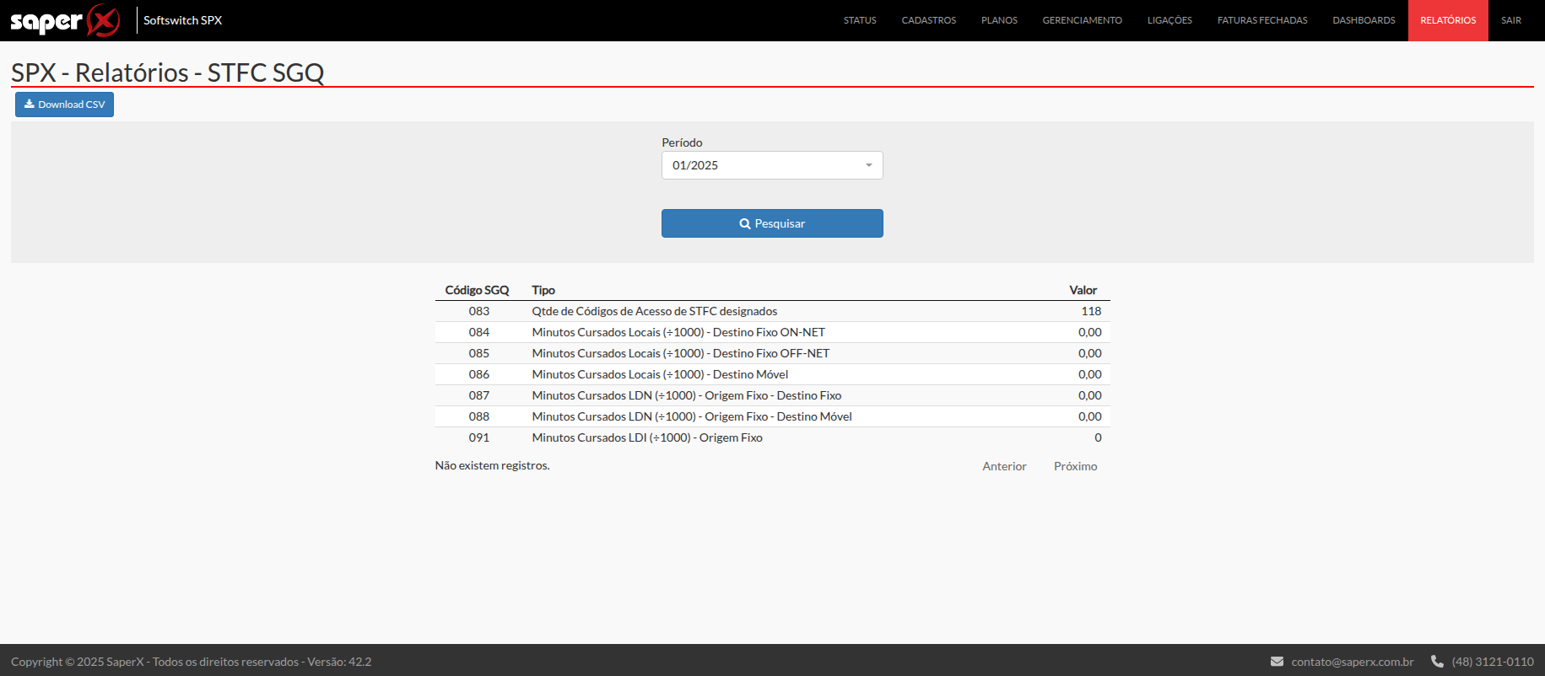The width and height of the screenshot is (1545, 676).
Task: Click the contato@saperx.com.br email link
Action: click(1352, 662)
